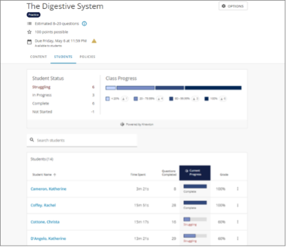The image size is (287, 249).
Task: Click the Student Status heading
Action: point(48,78)
